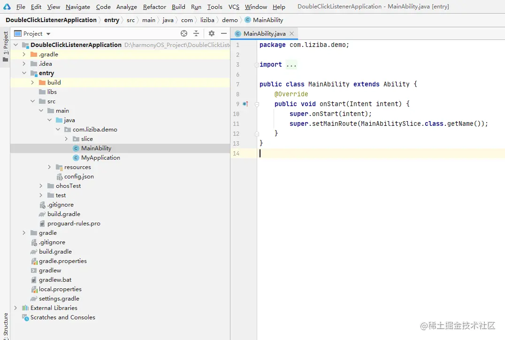
Task: Click line number 11 in gutter
Action: pos(236,124)
